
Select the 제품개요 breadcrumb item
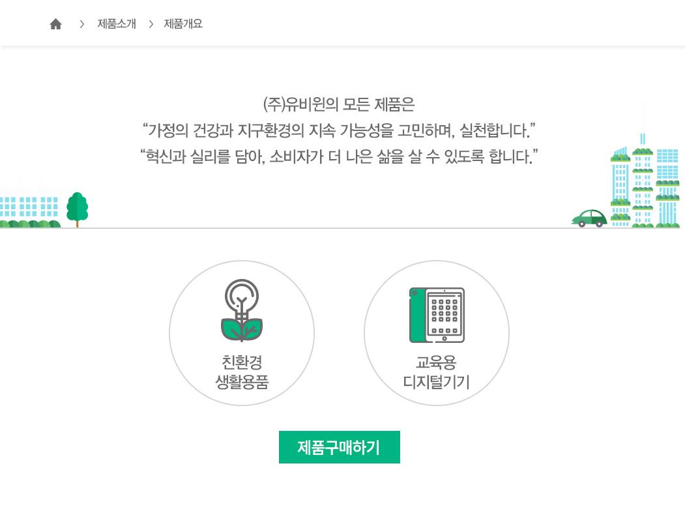[183, 23]
